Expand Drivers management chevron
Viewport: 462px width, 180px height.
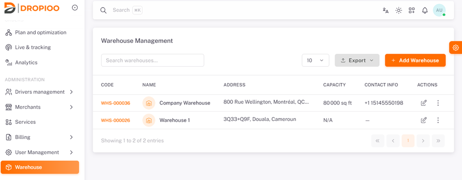point(71,92)
